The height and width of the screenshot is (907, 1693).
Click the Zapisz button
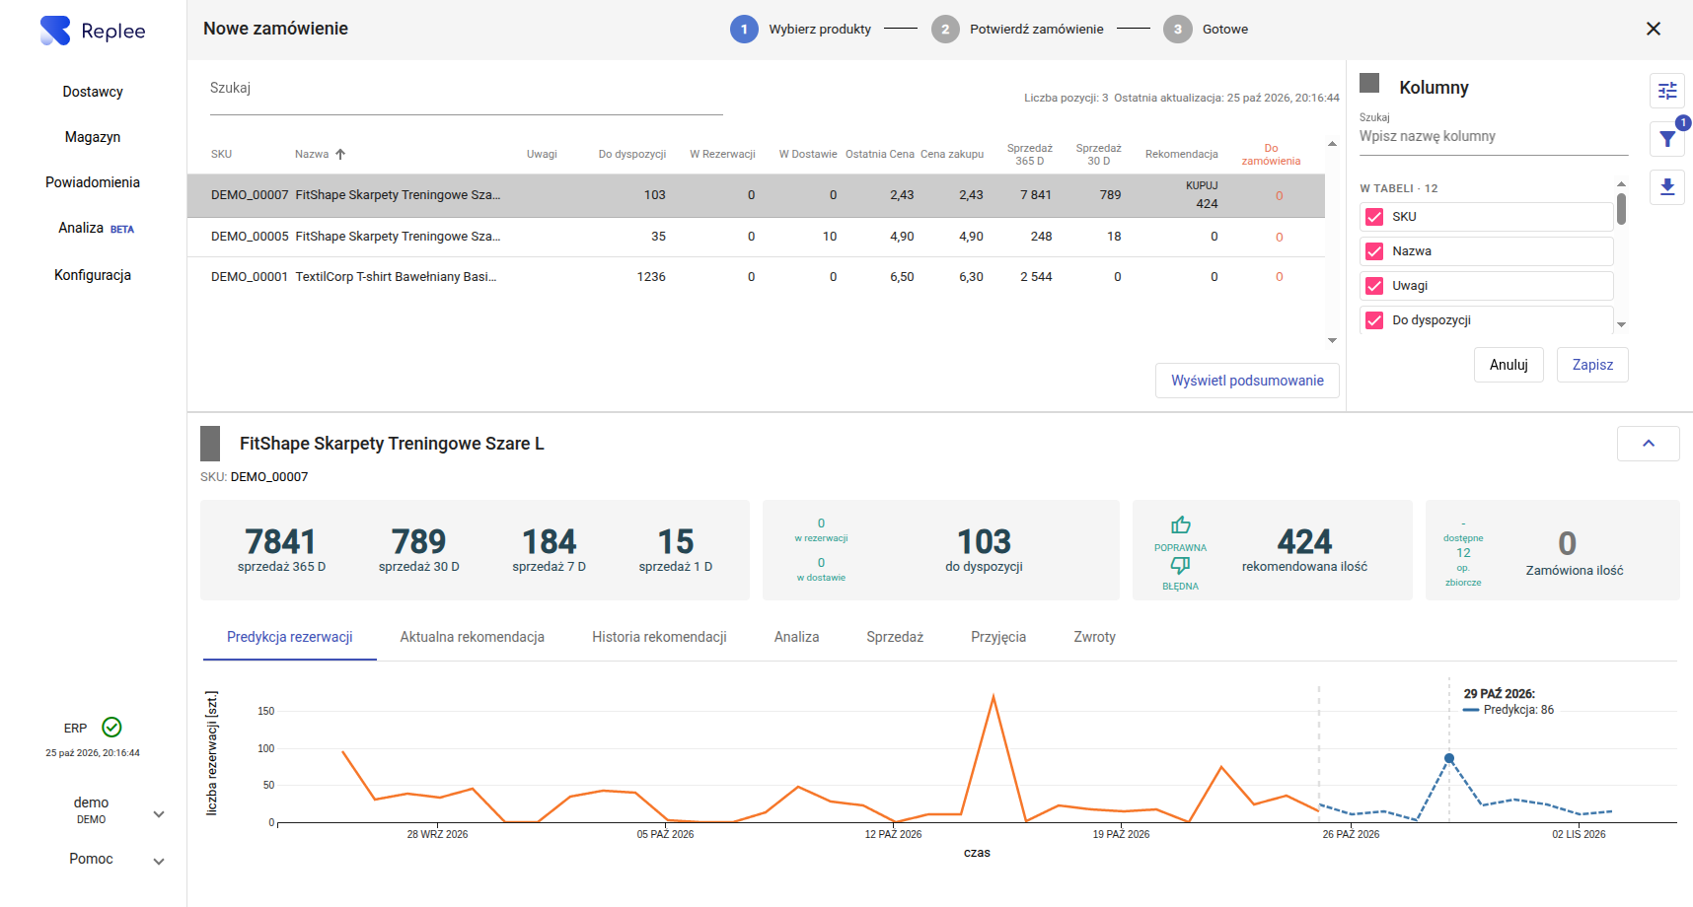(1592, 365)
